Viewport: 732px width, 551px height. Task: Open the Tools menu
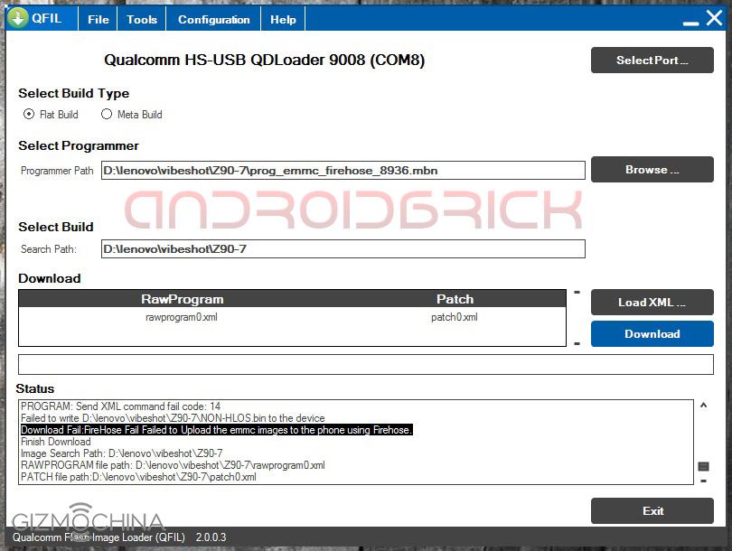click(142, 20)
